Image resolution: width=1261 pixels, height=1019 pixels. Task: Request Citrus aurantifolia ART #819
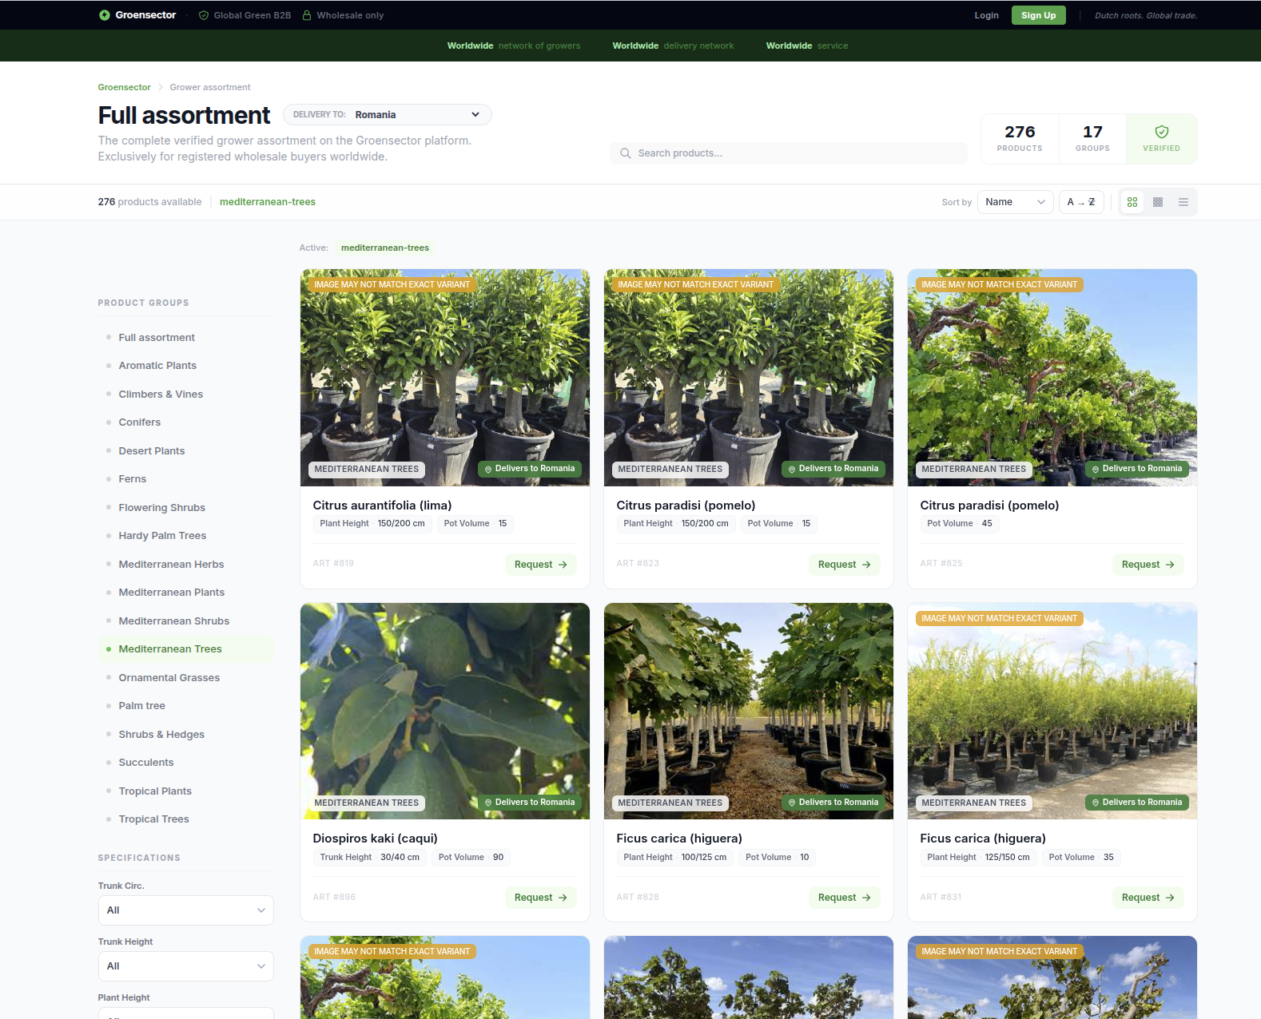tap(541, 565)
